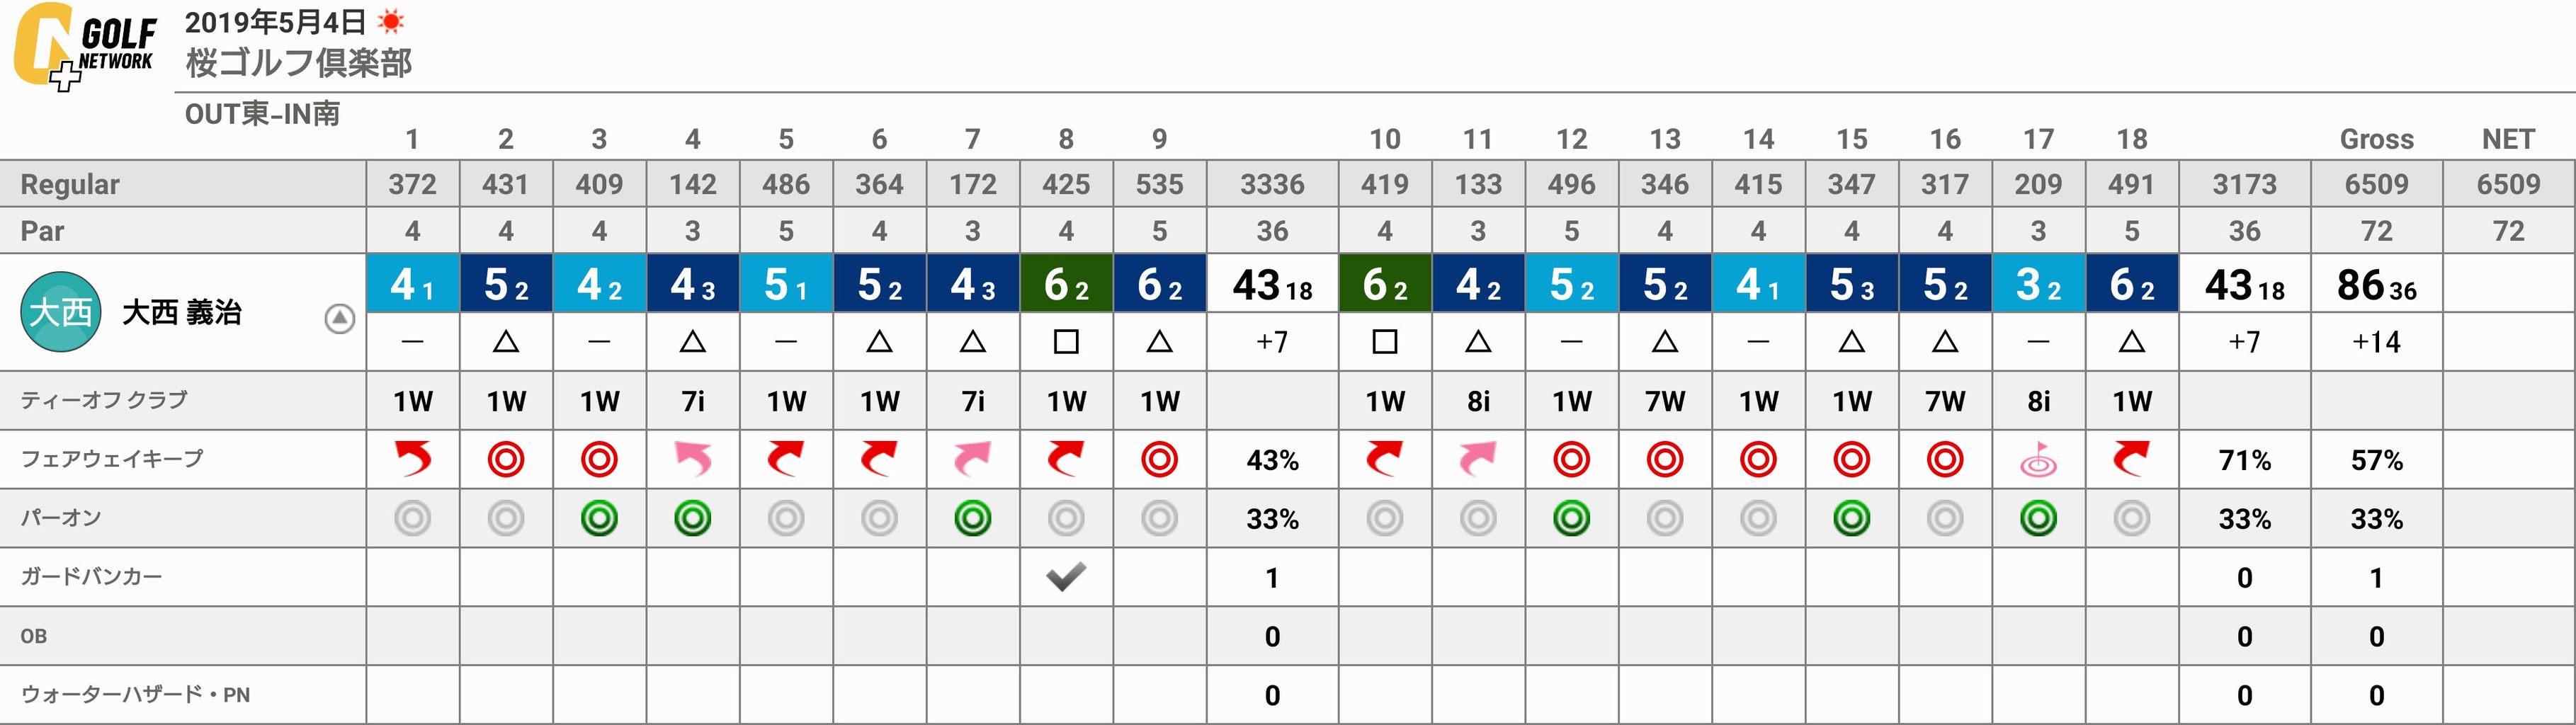The image size is (2576, 725).
Task: Click the sunny weather icon beside the date
Action: (391, 21)
